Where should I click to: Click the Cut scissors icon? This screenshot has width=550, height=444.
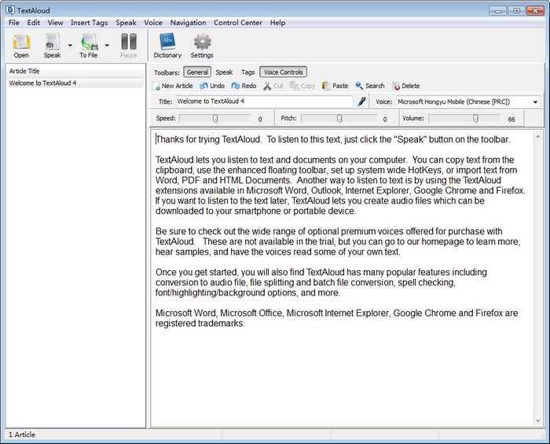pyautogui.click(x=267, y=86)
